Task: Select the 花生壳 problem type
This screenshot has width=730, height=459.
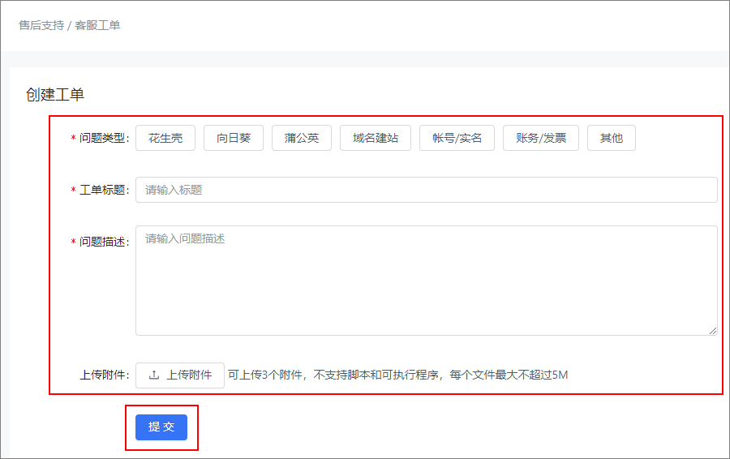Action: point(165,138)
